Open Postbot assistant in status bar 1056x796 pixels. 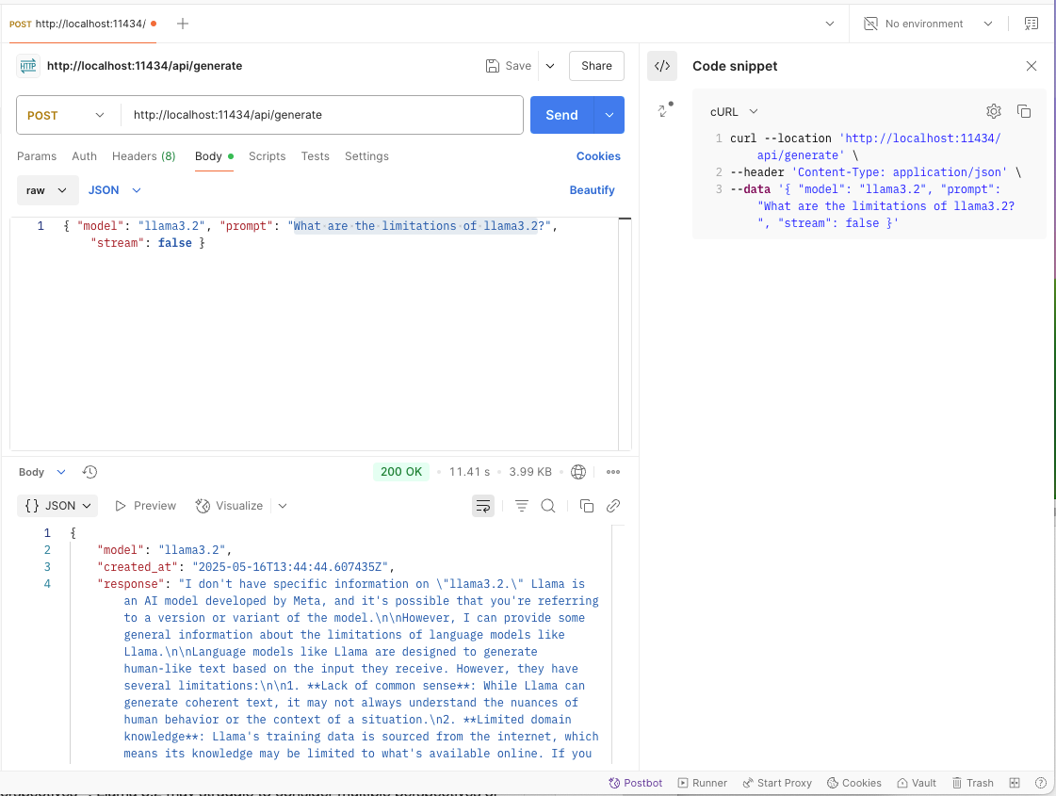click(635, 783)
